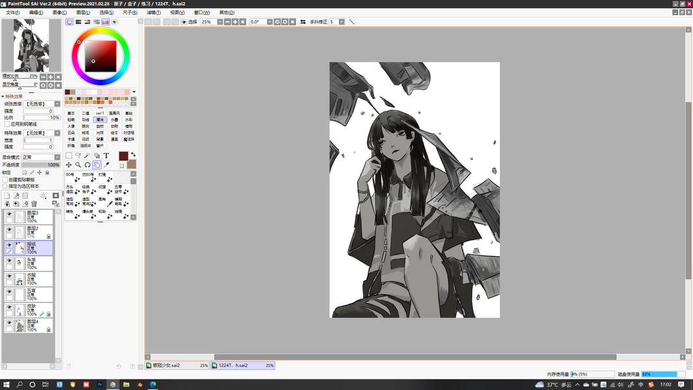Click the merge layer down icon
This screenshot has height=390, width=693.
(7, 204)
